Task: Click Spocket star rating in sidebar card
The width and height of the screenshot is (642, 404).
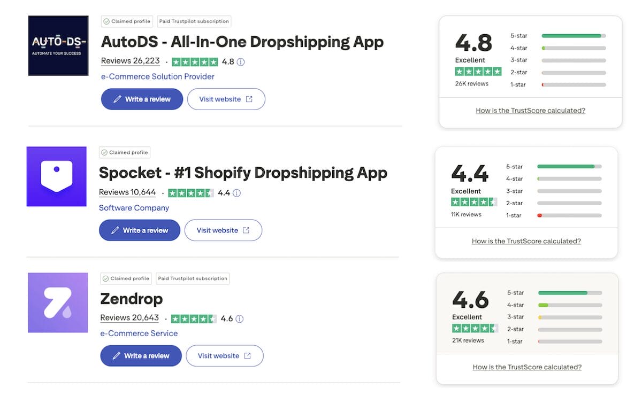Action: (x=474, y=202)
